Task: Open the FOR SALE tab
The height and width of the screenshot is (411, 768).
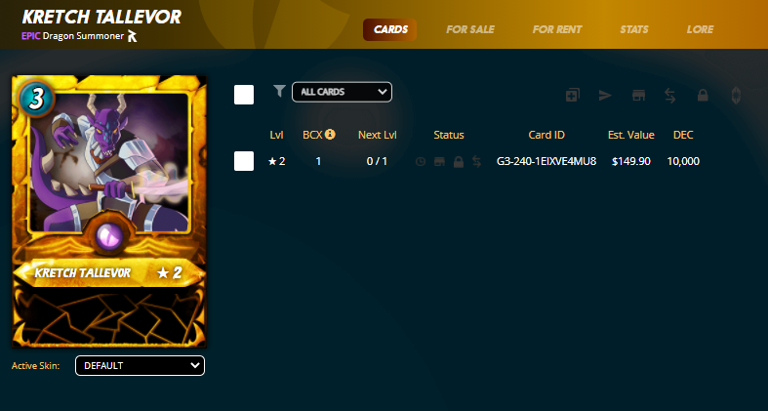Action: 470,29
